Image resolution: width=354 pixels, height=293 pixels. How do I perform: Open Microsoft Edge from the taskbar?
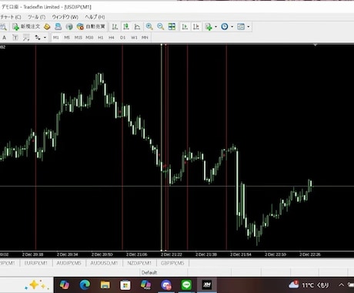85,285
